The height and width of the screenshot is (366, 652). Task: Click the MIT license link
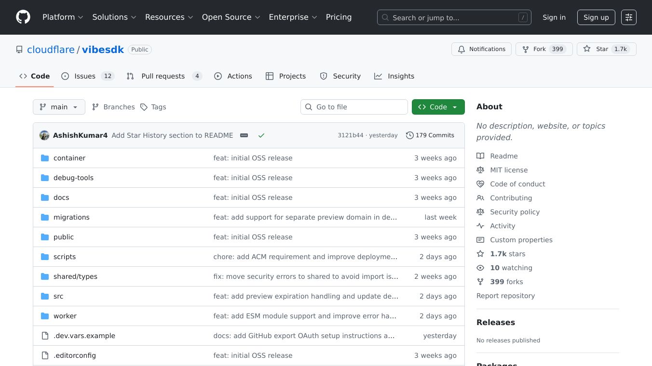pyautogui.click(x=509, y=170)
